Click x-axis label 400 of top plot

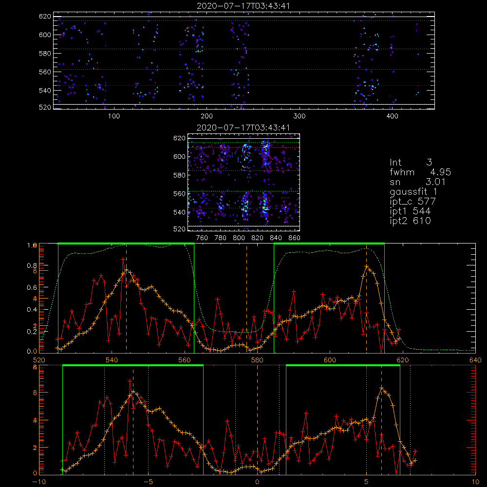click(x=392, y=116)
